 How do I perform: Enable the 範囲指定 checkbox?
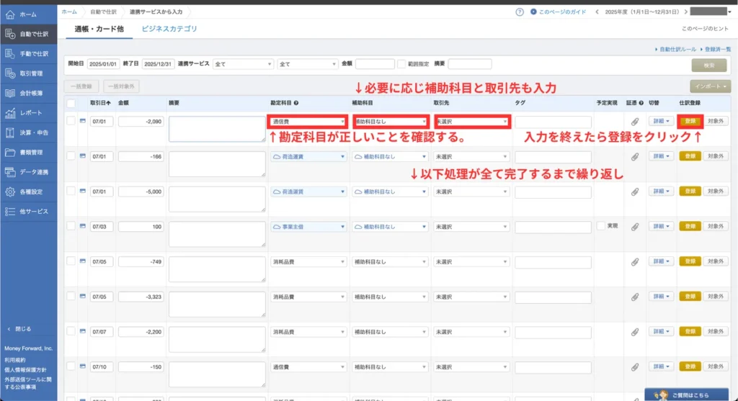[x=402, y=64]
